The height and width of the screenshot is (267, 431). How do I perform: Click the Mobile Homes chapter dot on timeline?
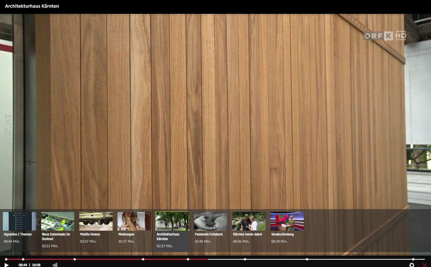(x=75, y=259)
